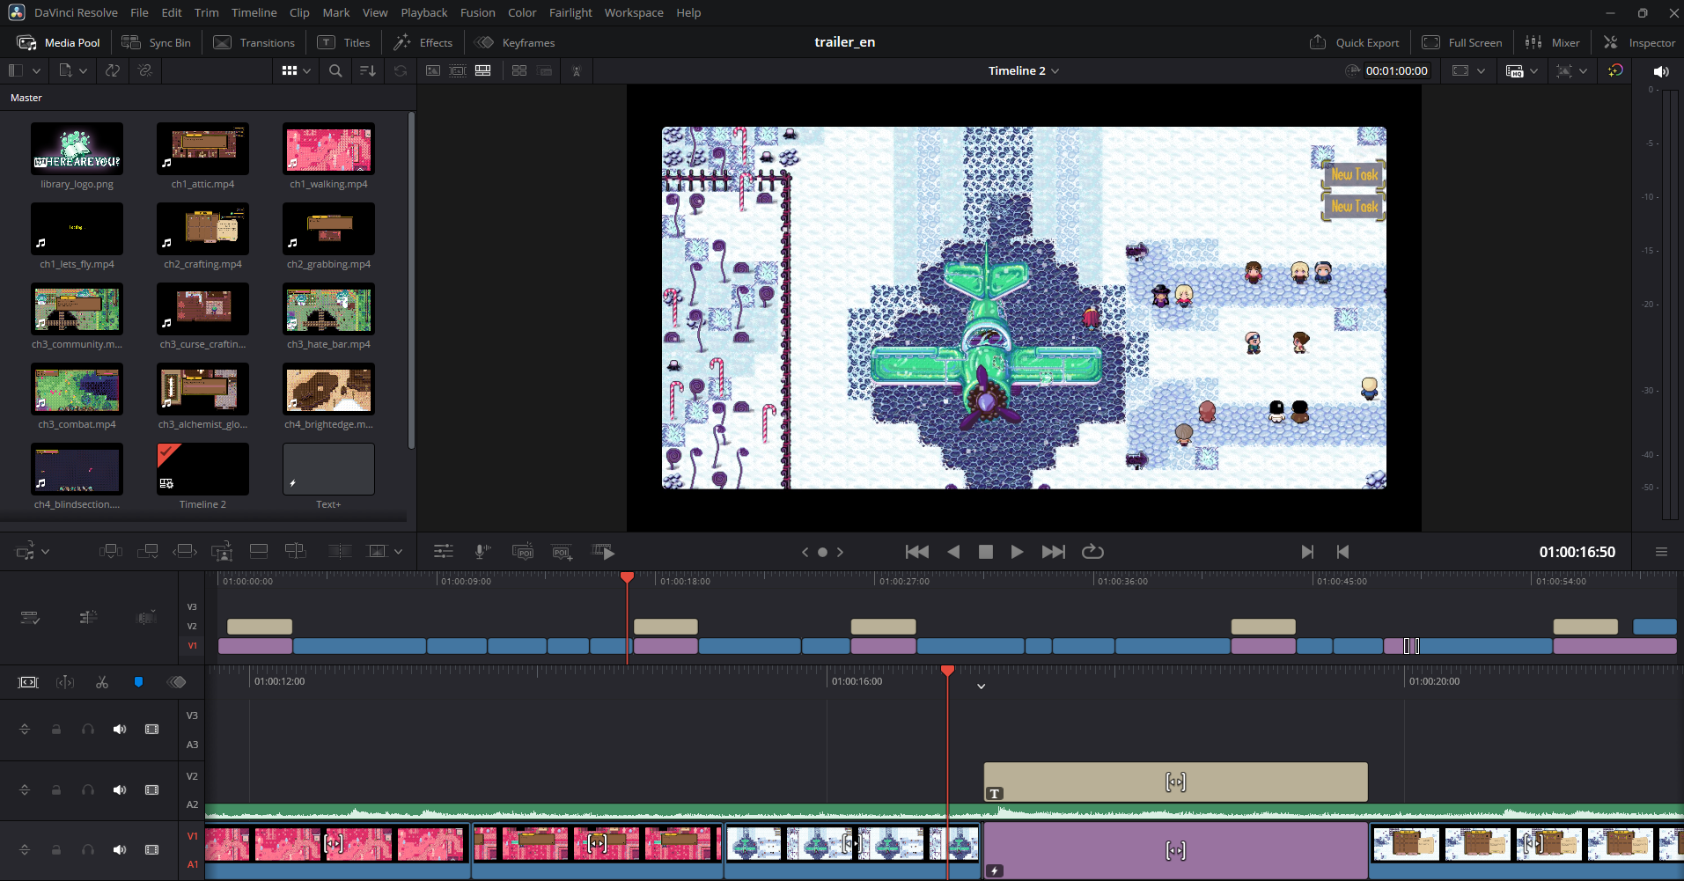
Task: Mute audio on track V1/A1
Action: click(x=120, y=850)
